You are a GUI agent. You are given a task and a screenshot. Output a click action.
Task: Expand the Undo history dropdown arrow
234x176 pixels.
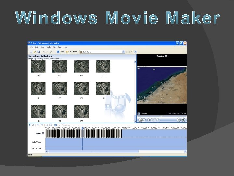point(47,52)
